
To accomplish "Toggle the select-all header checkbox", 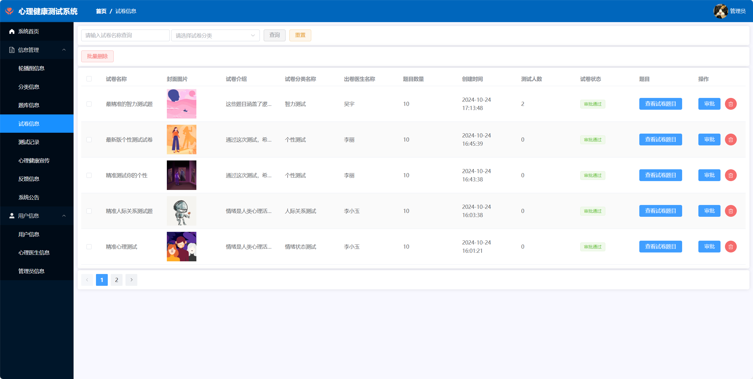I will pos(89,79).
